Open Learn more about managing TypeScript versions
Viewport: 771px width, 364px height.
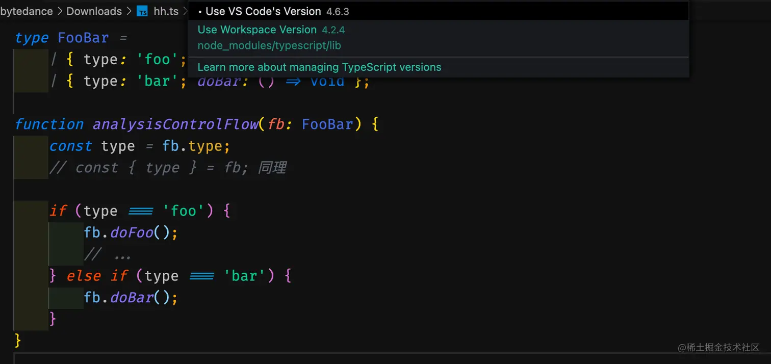pyautogui.click(x=319, y=67)
